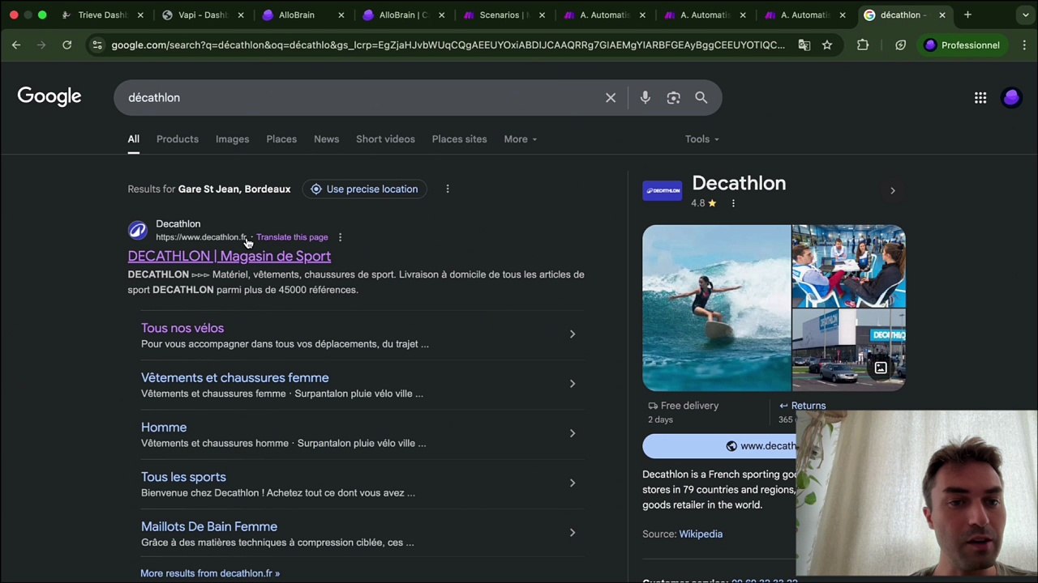The width and height of the screenshot is (1038, 583).
Task: Bookmark this page with the star icon
Action: coord(827,45)
